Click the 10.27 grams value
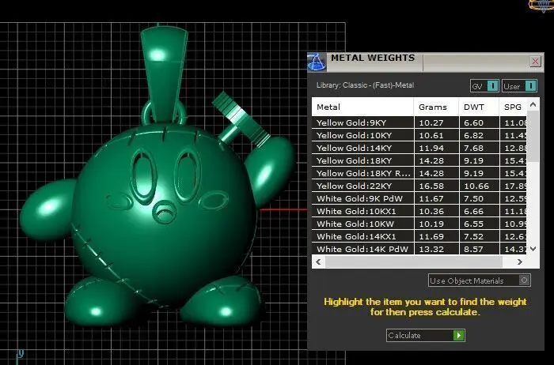The image size is (554, 365). click(x=431, y=122)
